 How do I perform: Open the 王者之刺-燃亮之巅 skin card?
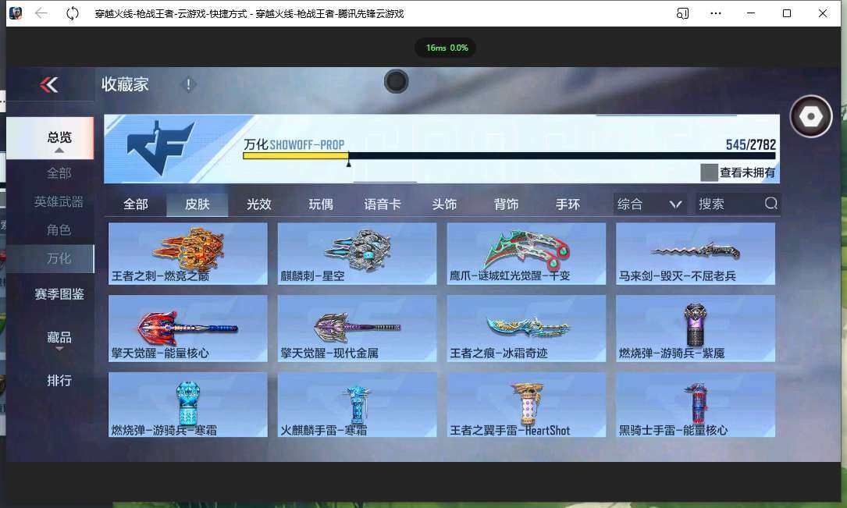pos(187,254)
